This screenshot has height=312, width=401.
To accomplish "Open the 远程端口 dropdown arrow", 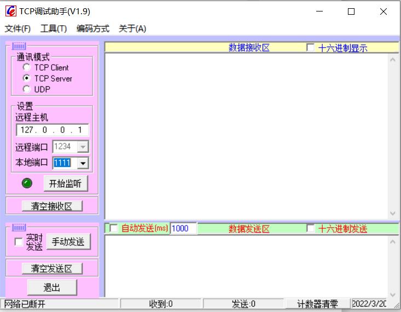I will 83,147.
